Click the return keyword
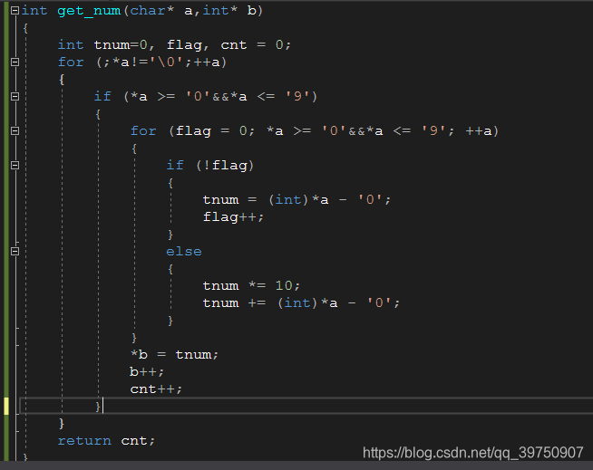This screenshot has width=593, height=470. click(x=84, y=441)
